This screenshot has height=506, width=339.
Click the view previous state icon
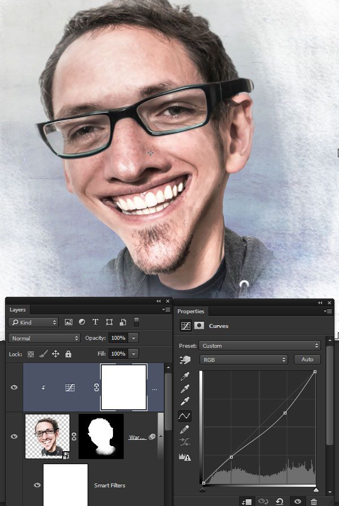(x=263, y=501)
